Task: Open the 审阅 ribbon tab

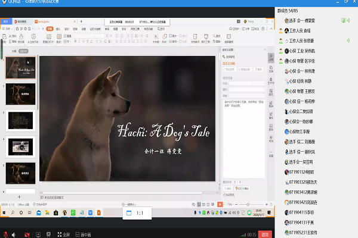Action: click(x=107, y=29)
